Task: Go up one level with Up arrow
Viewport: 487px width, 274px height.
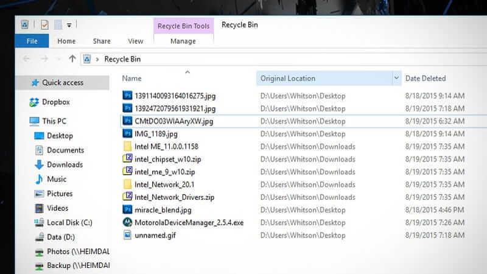Action: coord(72,58)
